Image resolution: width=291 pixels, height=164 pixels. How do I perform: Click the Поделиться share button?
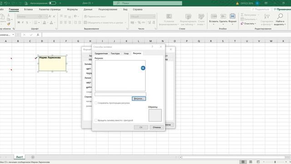point(260,9)
